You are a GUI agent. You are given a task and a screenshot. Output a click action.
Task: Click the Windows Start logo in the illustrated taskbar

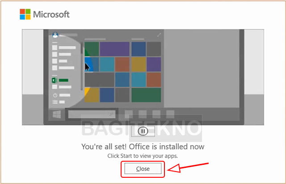coord(57,114)
